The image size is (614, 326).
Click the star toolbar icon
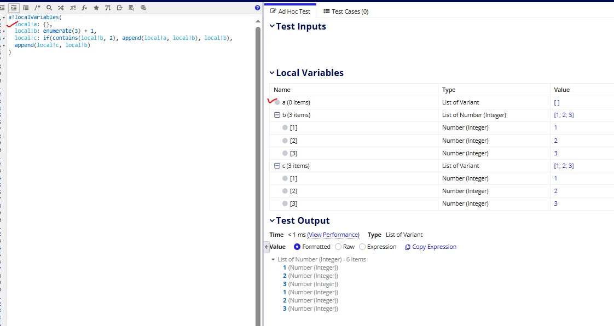[x=96, y=8]
